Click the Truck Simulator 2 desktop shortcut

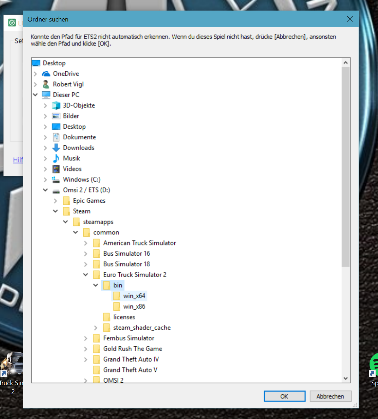pos(12,373)
